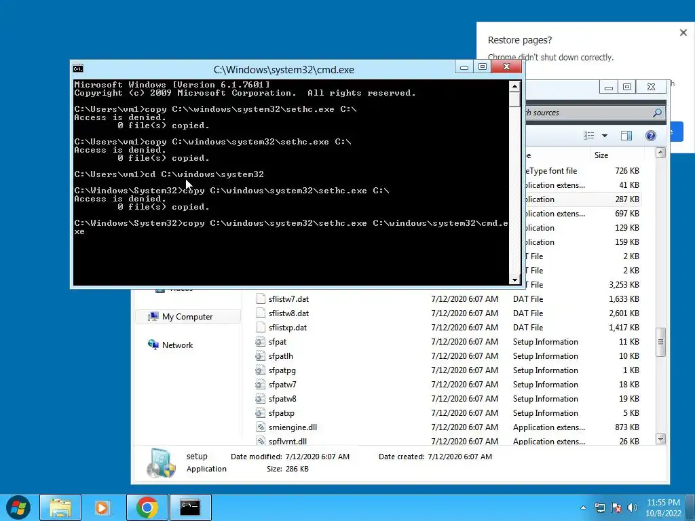Select My Computer in navigation pane
Image resolution: width=695 pixels, height=521 pixels.
[x=187, y=316]
